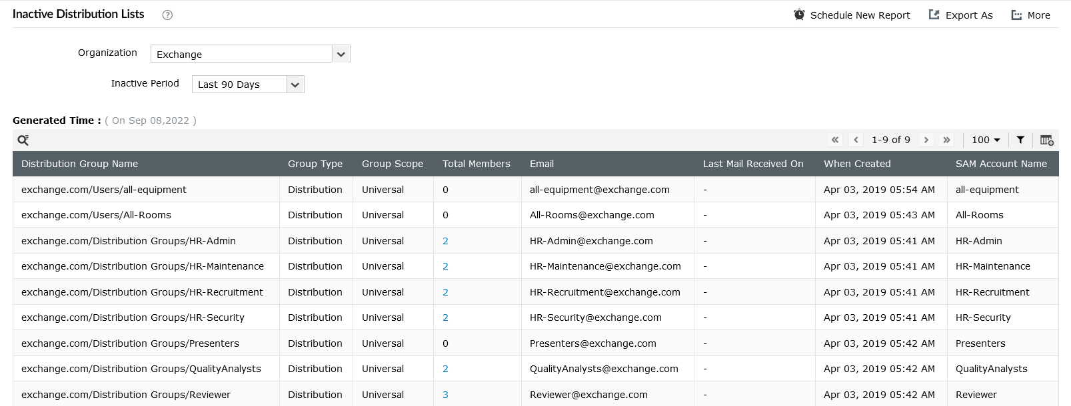The width and height of the screenshot is (1071, 406).
Task: Sort by Distribution Group Name column
Action: 79,164
